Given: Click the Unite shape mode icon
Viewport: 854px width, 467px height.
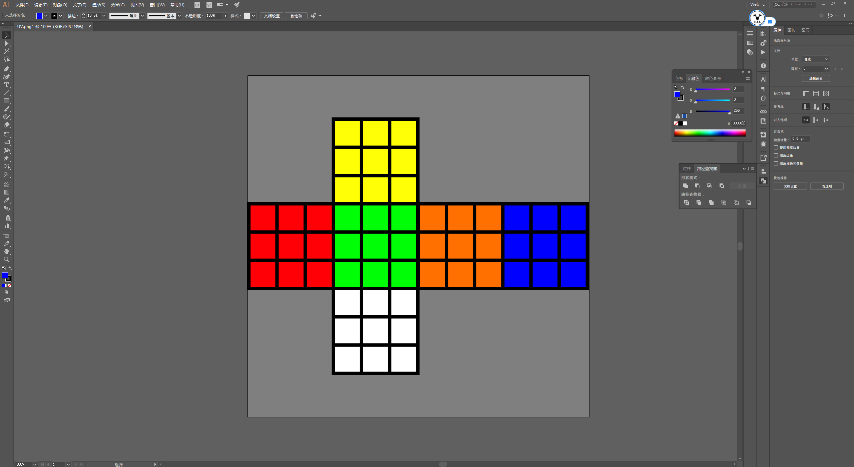Looking at the screenshot, I should [686, 186].
